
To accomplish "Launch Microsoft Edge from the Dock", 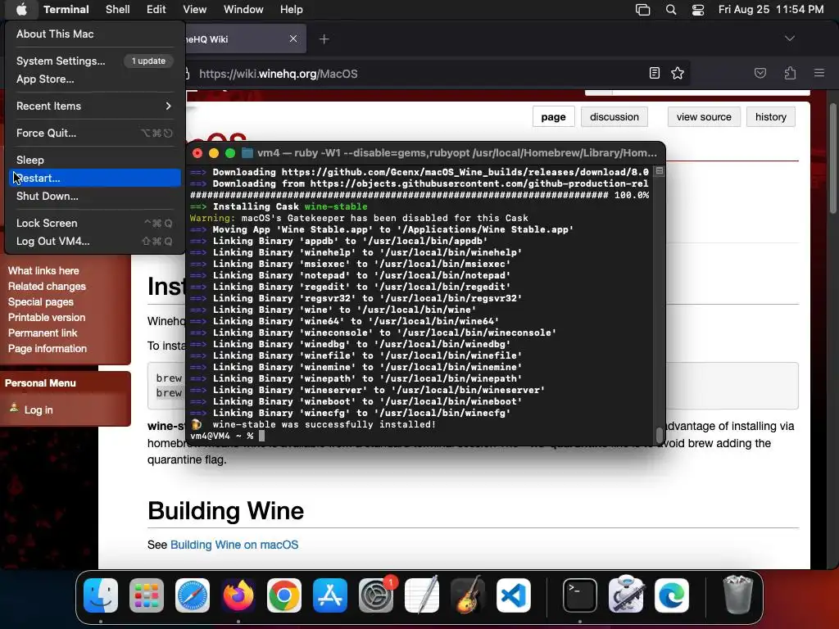I will pyautogui.click(x=672, y=595).
